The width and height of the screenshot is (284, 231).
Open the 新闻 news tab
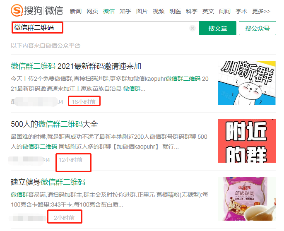coord(76,11)
